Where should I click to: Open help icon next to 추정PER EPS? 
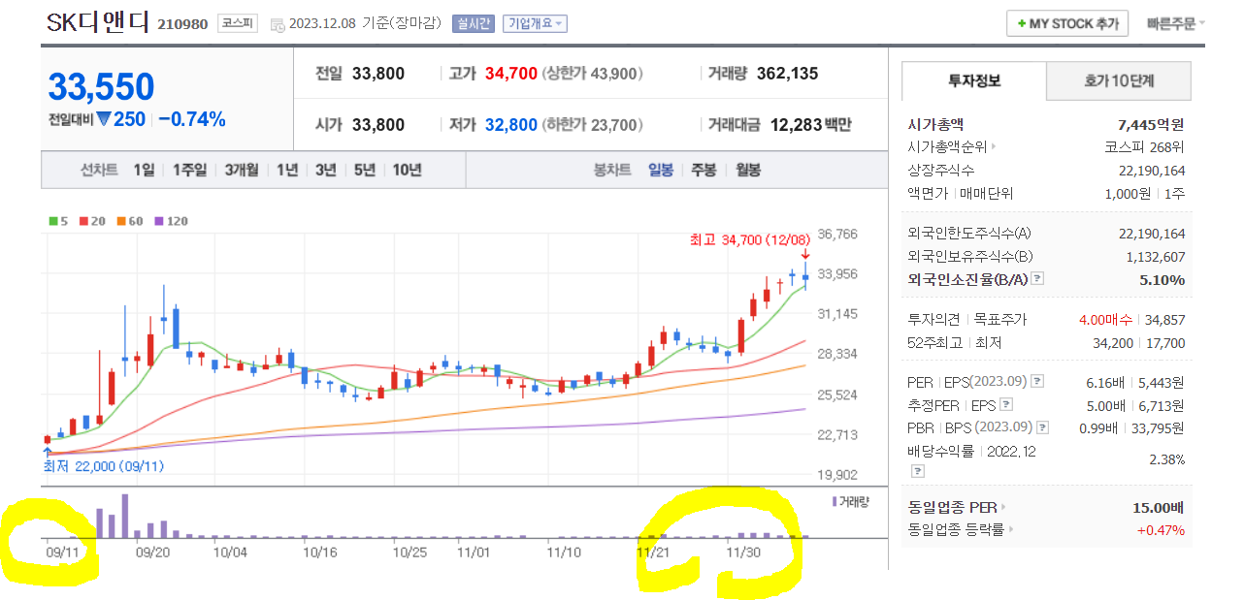[x=1006, y=404]
